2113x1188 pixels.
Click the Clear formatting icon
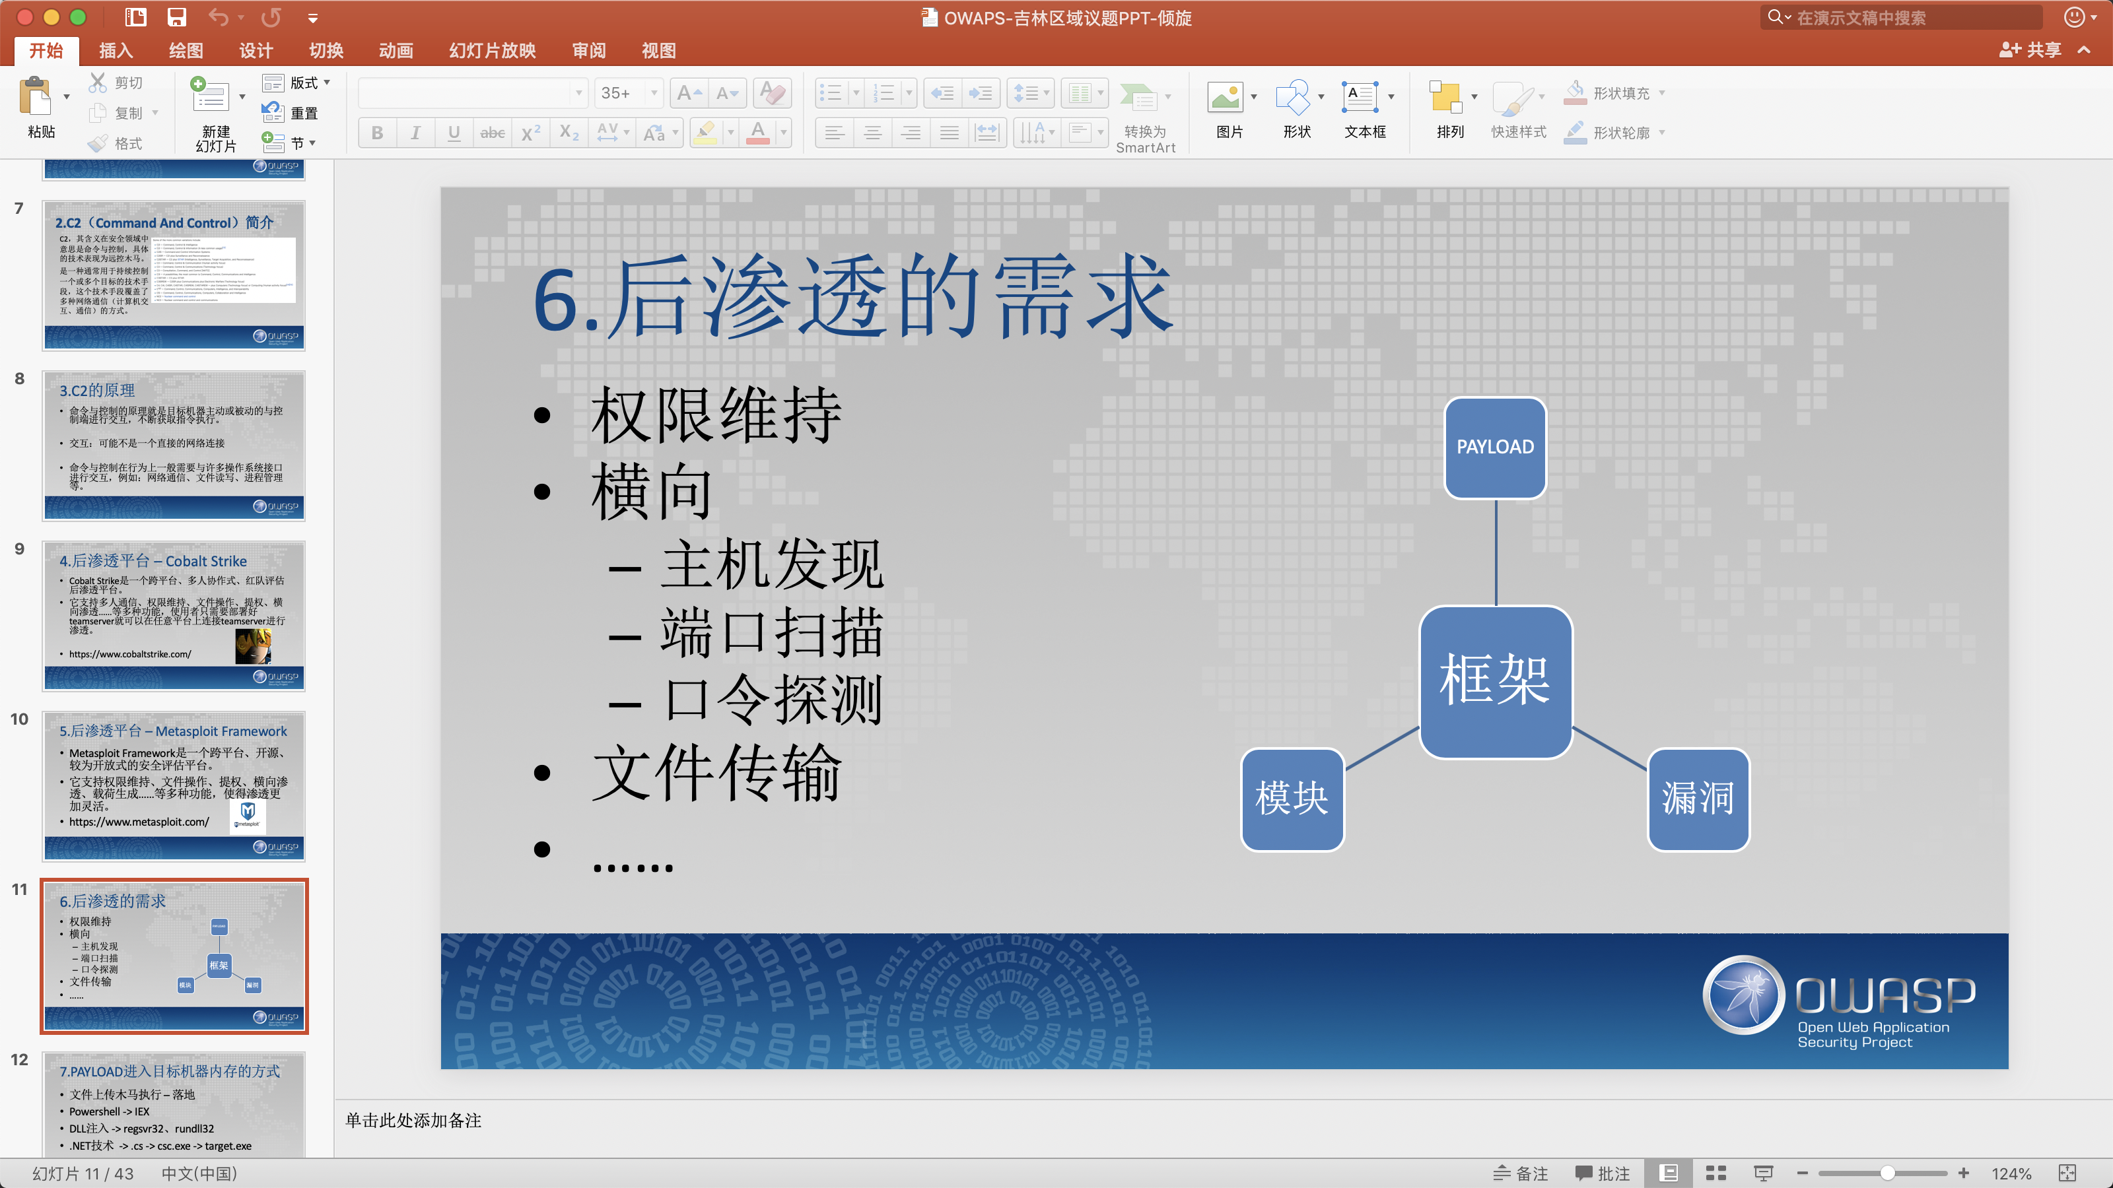point(772,92)
